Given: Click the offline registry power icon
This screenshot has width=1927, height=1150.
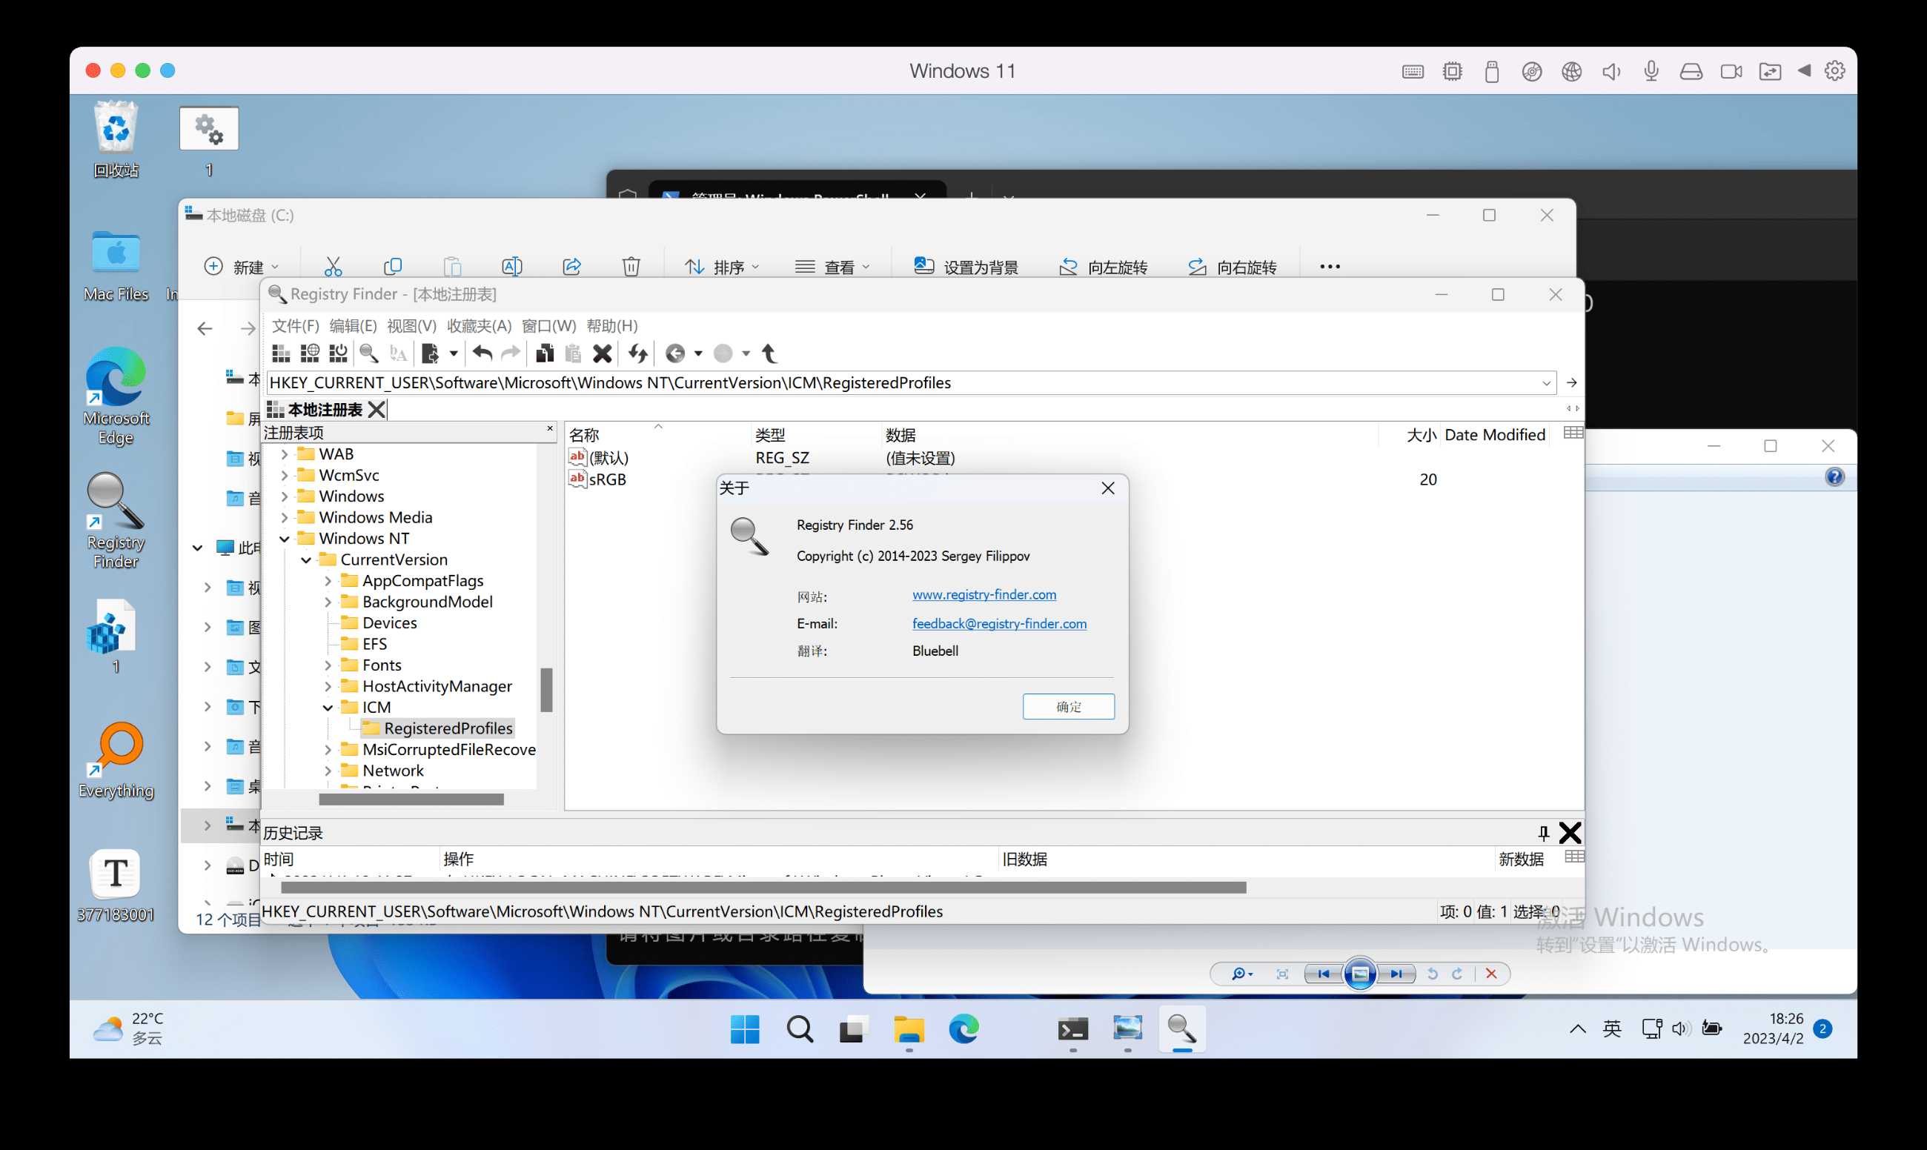Looking at the screenshot, I should pos(338,353).
